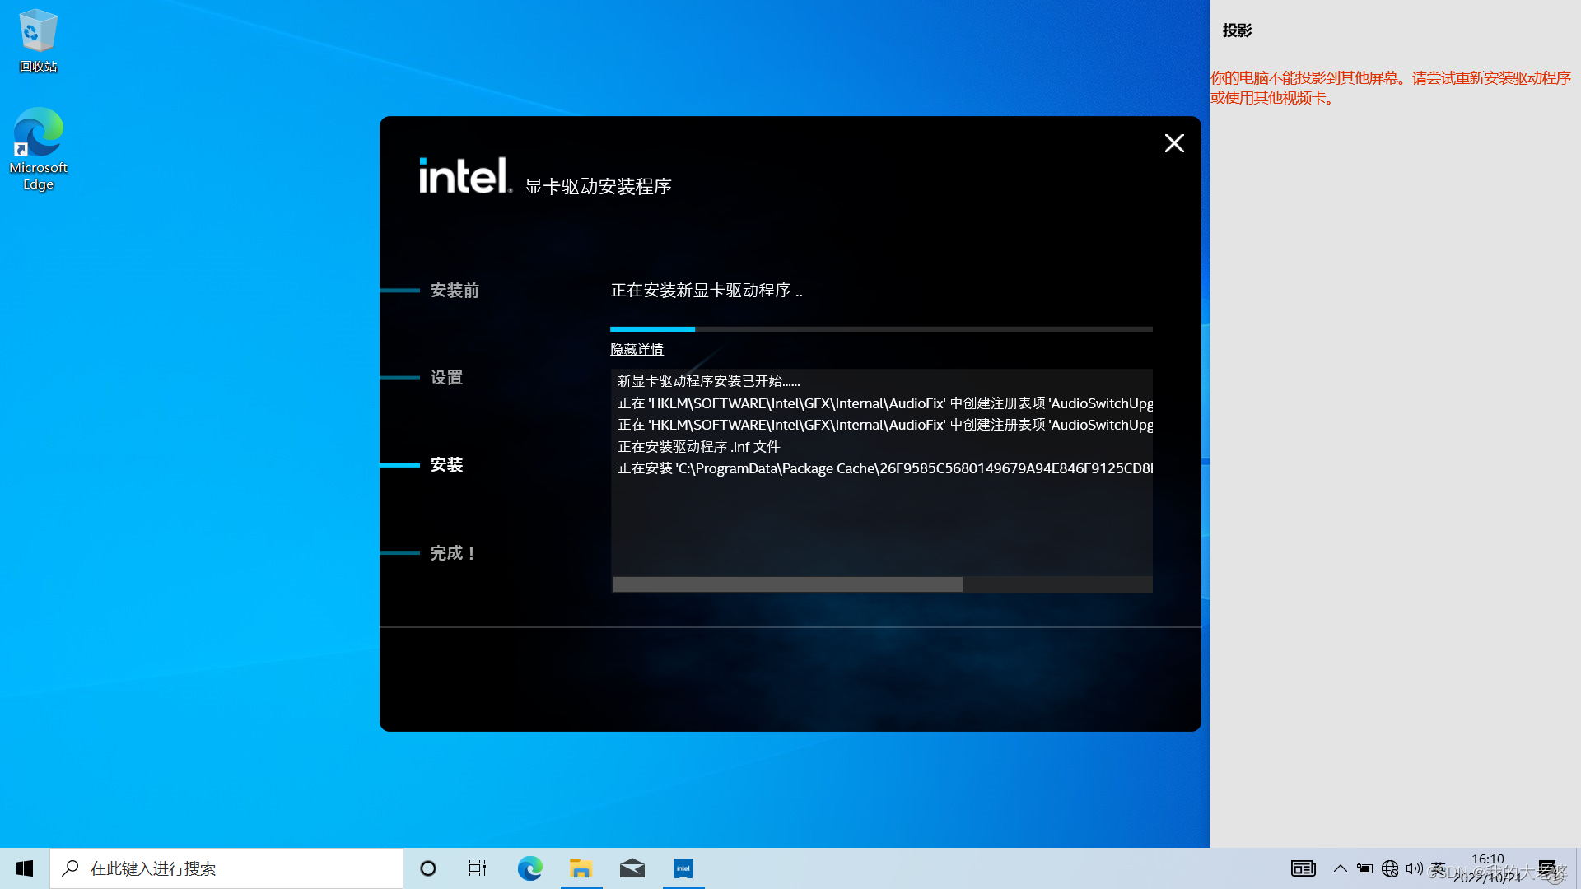Open News and interests taskbar widget
1581x889 pixels.
(x=1303, y=868)
